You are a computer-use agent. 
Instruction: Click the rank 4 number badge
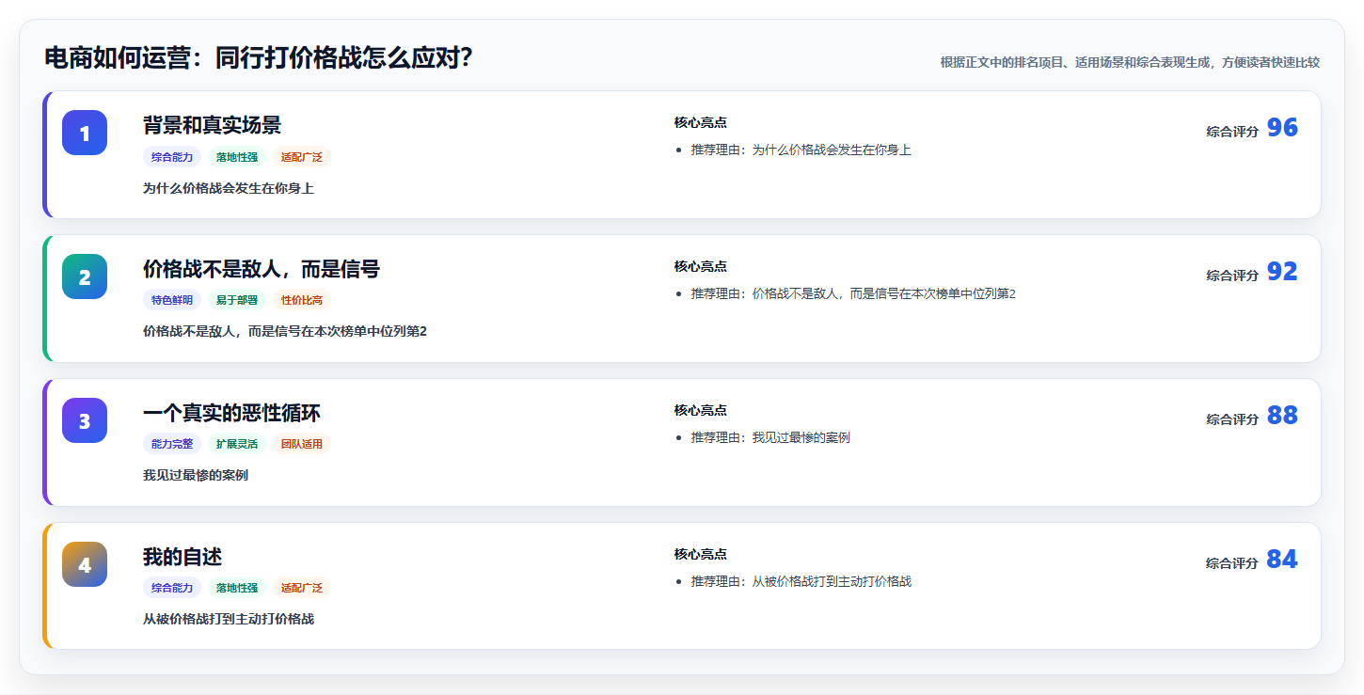pos(85,564)
